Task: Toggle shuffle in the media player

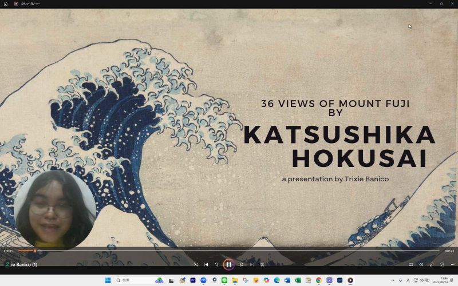Action: tap(196, 264)
